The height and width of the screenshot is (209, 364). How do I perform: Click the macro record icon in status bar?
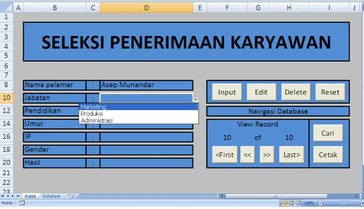pos(22,203)
